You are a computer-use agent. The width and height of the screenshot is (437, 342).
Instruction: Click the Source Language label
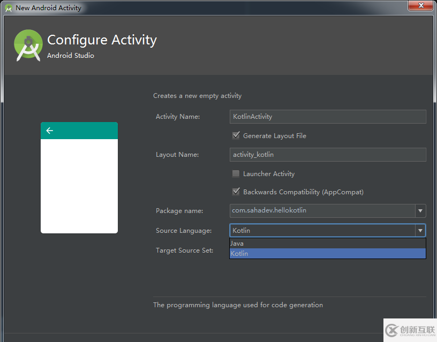point(184,231)
